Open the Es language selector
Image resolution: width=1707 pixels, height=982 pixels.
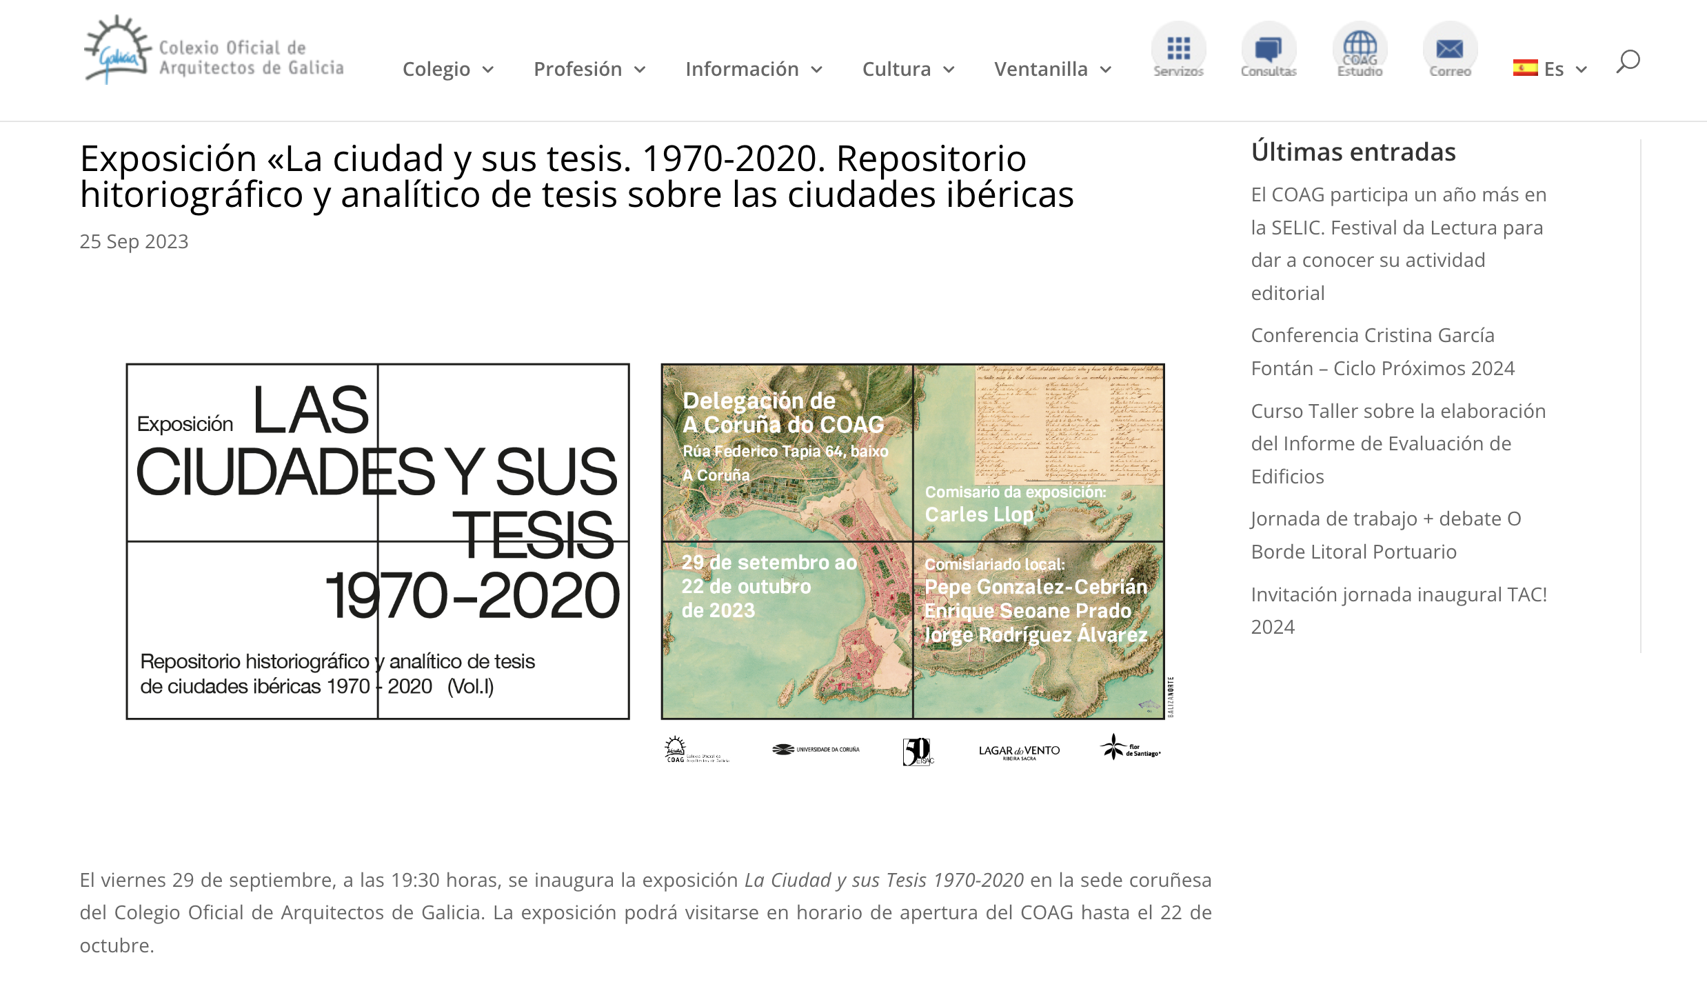pyautogui.click(x=1555, y=69)
